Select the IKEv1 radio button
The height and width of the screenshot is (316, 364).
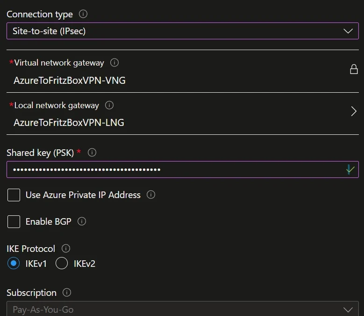coord(14,263)
